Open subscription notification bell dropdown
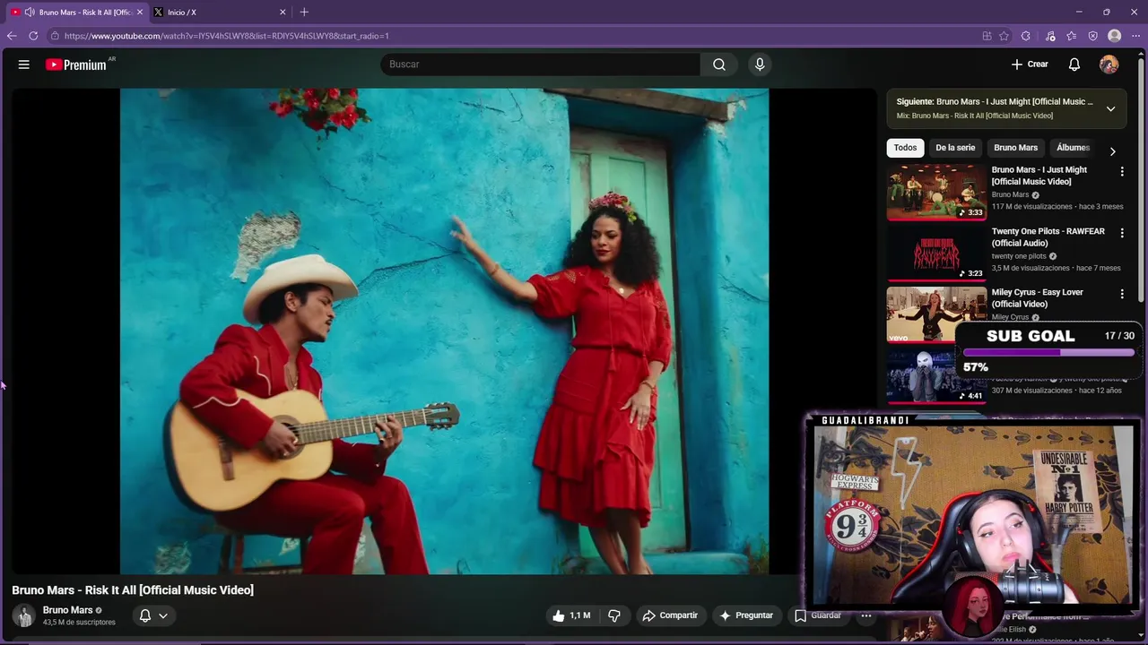This screenshot has width=1148, height=645. click(153, 615)
